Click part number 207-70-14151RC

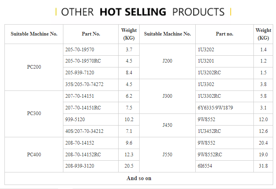83,108
